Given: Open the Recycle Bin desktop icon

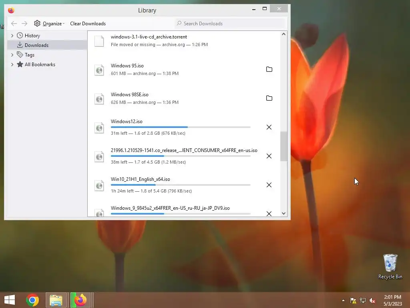Looking at the screenshot, I should click(390, 266).
